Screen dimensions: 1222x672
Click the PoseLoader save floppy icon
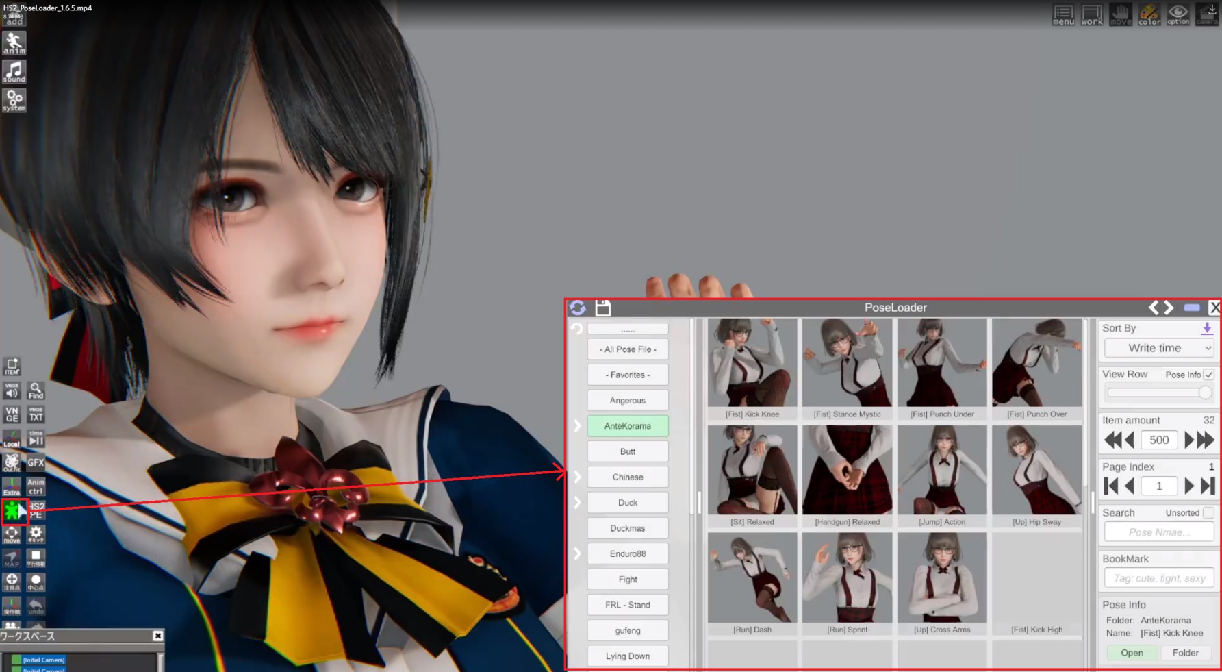[602, 308]
